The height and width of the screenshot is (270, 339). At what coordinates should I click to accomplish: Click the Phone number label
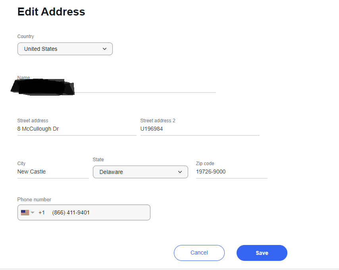(x=34, y=200)
